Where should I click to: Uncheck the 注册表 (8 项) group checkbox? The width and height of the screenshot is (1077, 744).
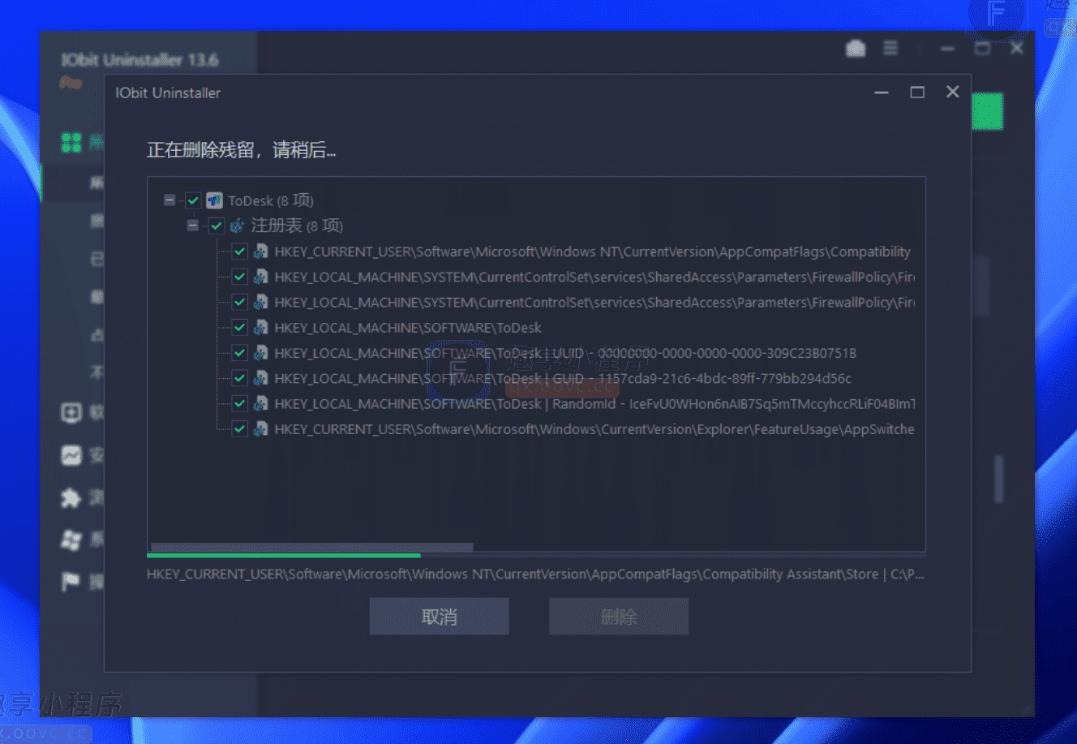pyautogui.click(x=217, y=226)
